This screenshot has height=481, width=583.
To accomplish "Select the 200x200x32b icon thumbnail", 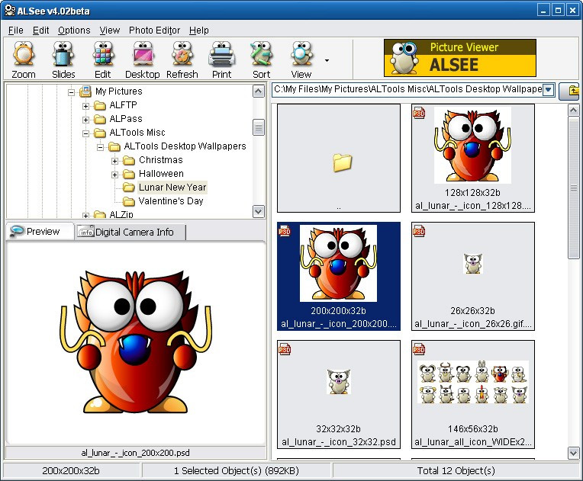I will pos(339,277).
